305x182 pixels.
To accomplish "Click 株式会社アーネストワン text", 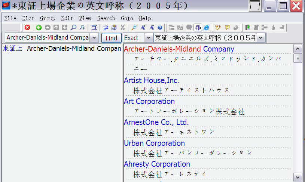I will pyautogui.click(x=174, y=132).
